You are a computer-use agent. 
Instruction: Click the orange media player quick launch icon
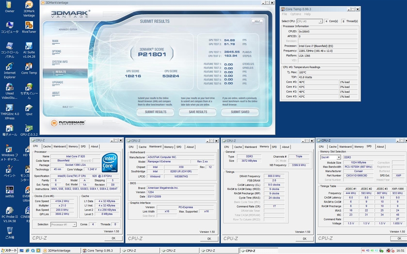coord(39,251)
